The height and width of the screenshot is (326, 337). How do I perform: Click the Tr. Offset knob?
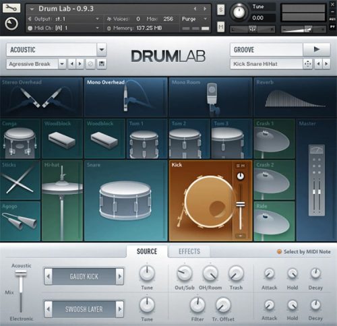click(223, 304)
